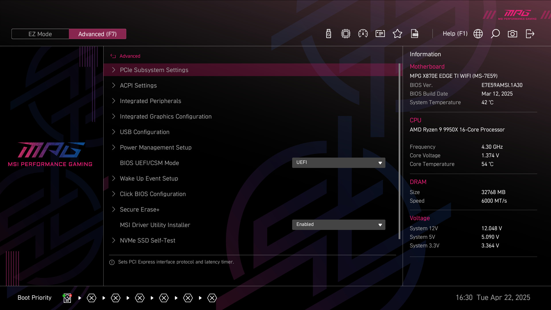Click the System 12V value 12.048 V
This screenshot has height=310, width=551.
492,228
